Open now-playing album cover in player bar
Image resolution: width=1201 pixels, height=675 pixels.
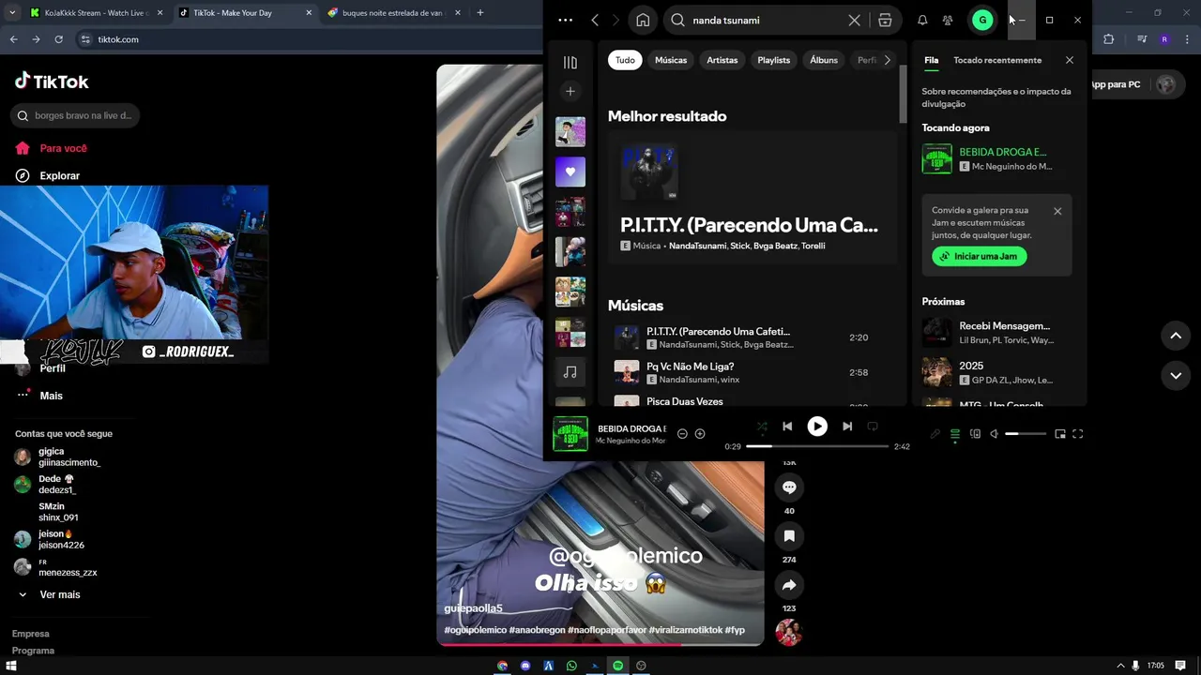(570, 434)
